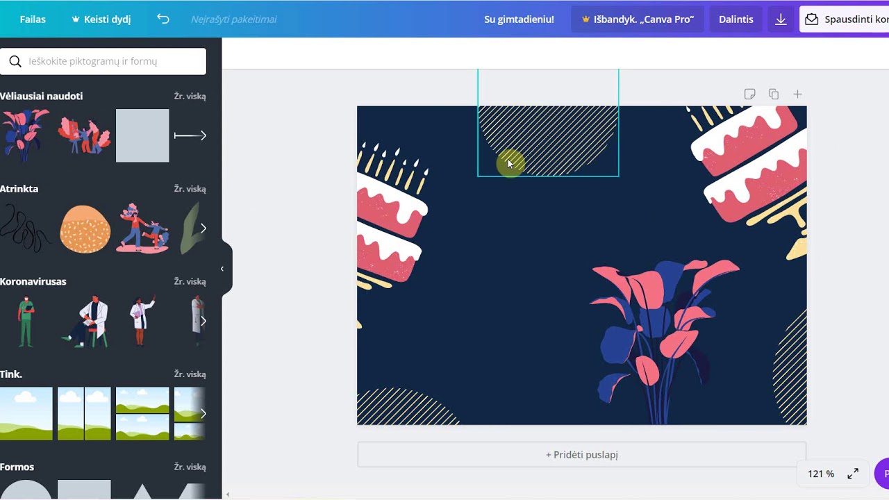Select the medic in green scrubs illustration
Screen dimensions: 889x500
pyautogui.click(x=26, y=321)
